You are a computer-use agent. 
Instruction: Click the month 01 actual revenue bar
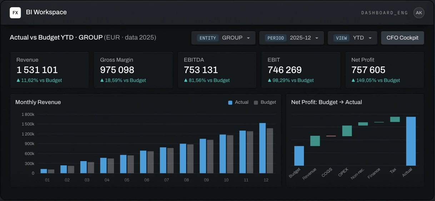click(x=44, y=171)
